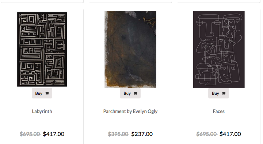The image size is (263, 144).
Task: Click the cart icon under Faces artwork
Action: (224, 93)
